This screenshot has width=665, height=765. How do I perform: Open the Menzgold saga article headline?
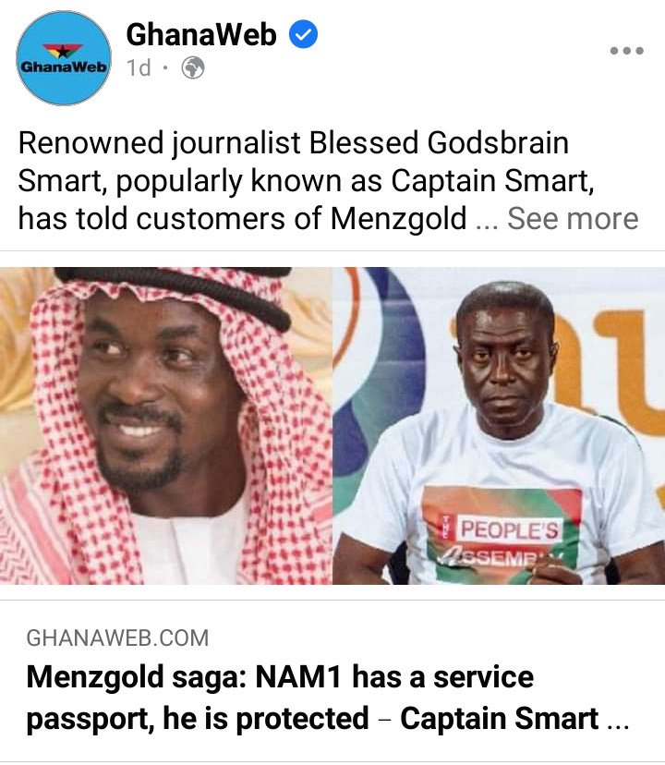(x=328, y=698)
